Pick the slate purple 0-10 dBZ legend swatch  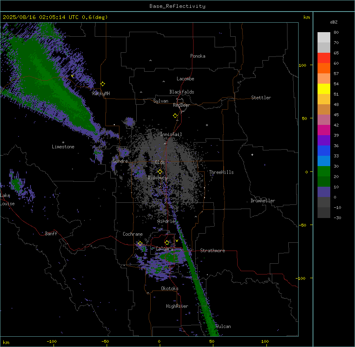click(x=324, y=192)
